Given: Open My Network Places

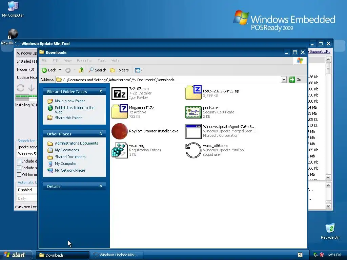Looking at the screenshot, I should (70, 170).
